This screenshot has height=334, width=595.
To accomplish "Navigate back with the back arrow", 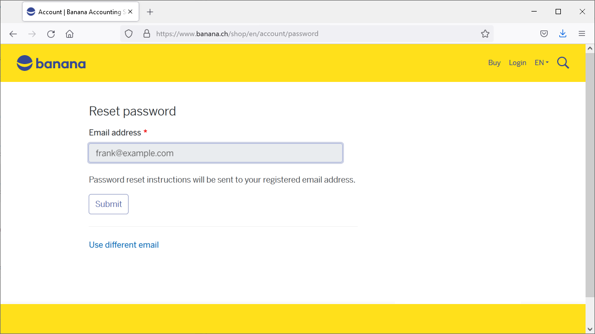I will coord(13,34).
